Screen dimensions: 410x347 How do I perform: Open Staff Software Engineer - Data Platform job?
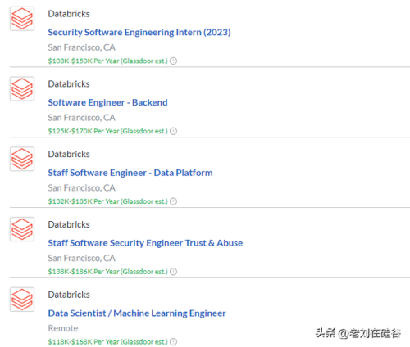[130, 173]
